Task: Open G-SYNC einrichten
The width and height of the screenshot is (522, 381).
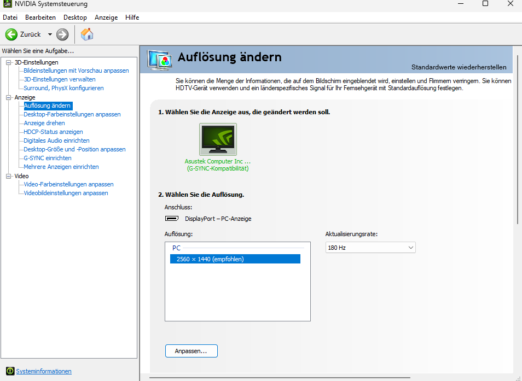Action: pos(48,158)
